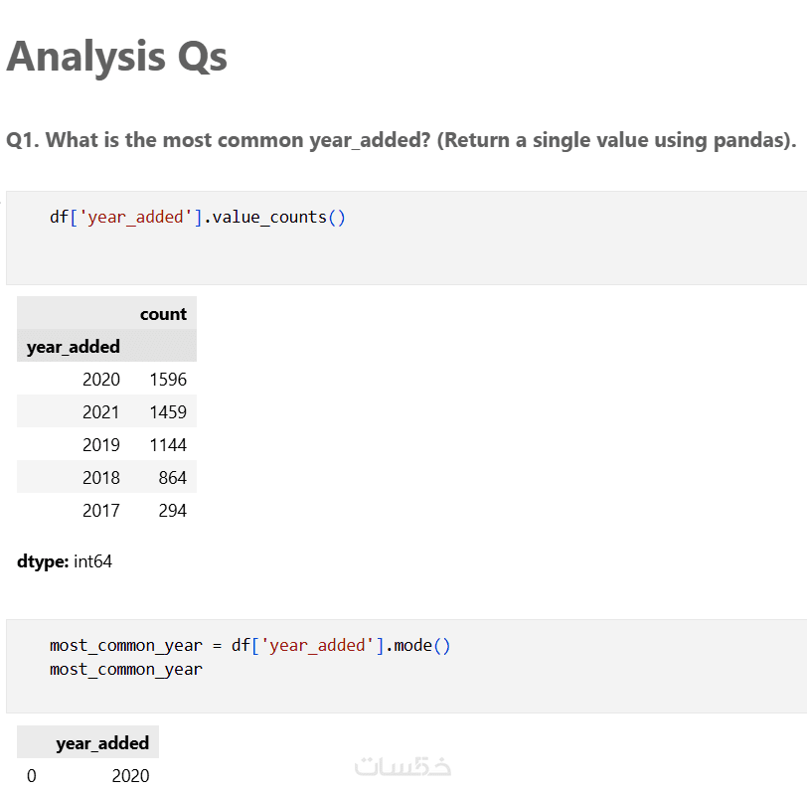This screenshot has width=807, height=792.
Task: Click the count value 1144
Action: click(168, 445)
